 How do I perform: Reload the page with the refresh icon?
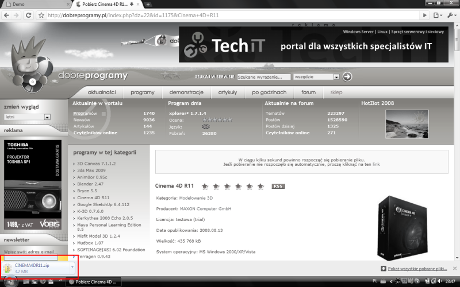[x=28, y=15]
